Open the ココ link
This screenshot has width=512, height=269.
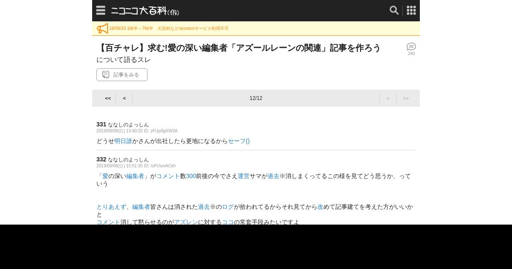(x=228, y=222)
